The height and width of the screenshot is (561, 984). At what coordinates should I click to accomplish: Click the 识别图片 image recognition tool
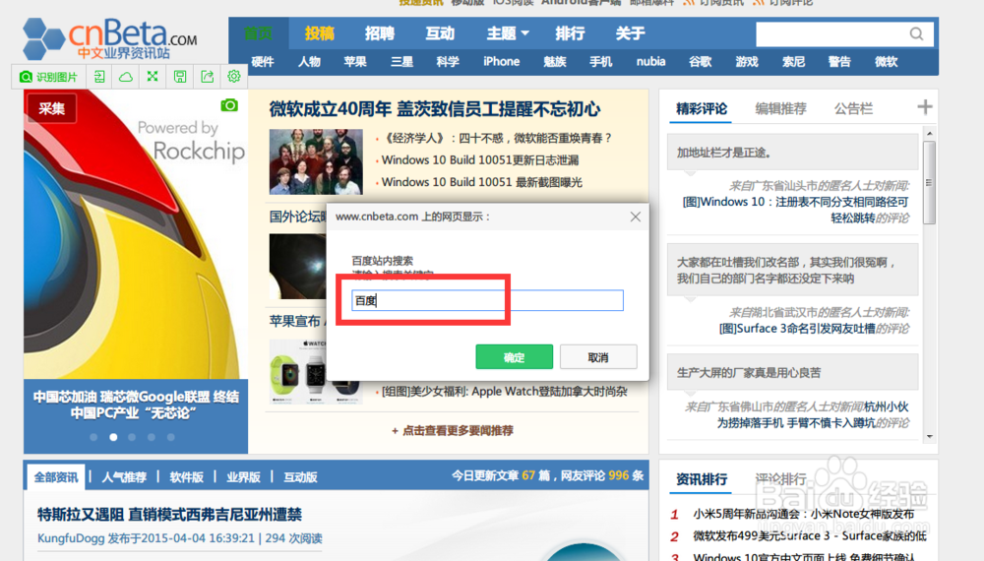click(x=48, y=77)
